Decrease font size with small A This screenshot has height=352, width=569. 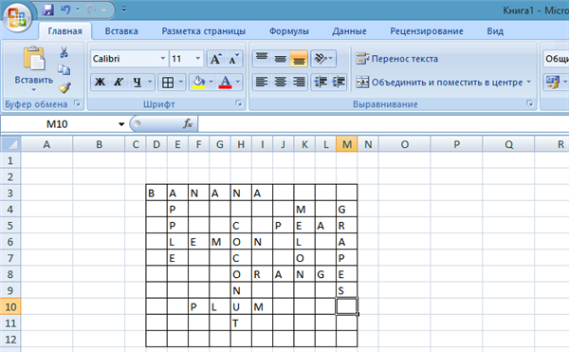[x=233, y=59]
